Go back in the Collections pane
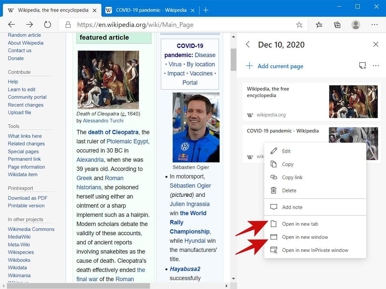This screenshot has width=386, height=289. [248, 45]
